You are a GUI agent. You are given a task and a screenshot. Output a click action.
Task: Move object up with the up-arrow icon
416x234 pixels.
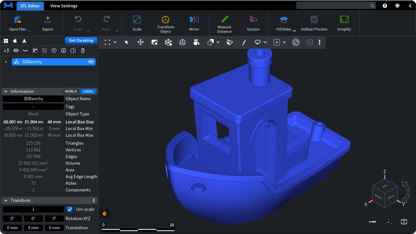click(54, 50)
